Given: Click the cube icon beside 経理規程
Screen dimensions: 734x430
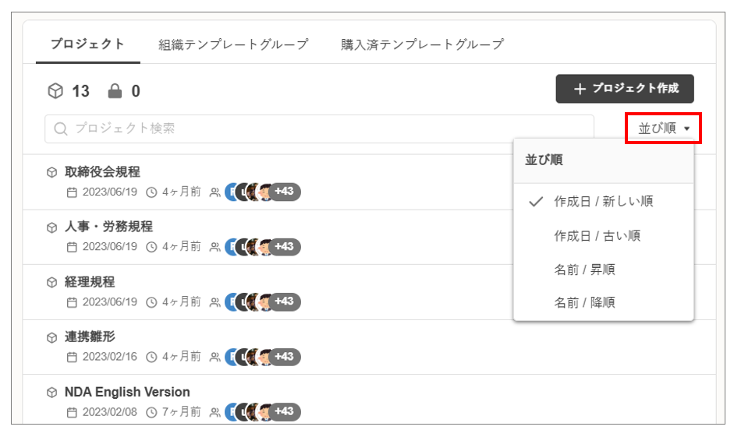Looking at the screenshot, I should 52,282.
